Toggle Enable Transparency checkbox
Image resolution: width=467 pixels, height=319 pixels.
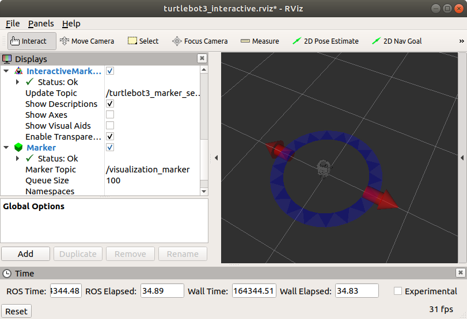coord(110,136)
